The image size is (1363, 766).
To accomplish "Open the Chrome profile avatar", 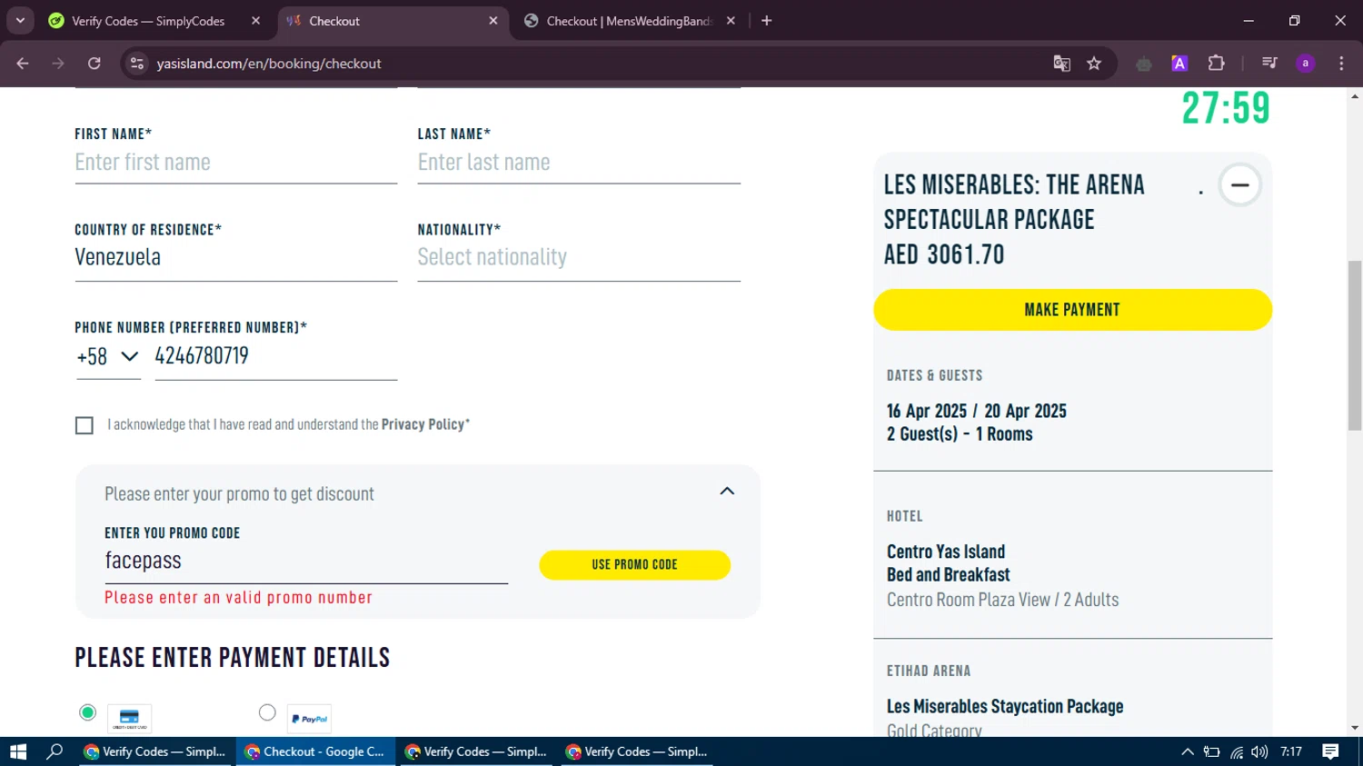I will pyautogui.click(x=1305, y=64).
